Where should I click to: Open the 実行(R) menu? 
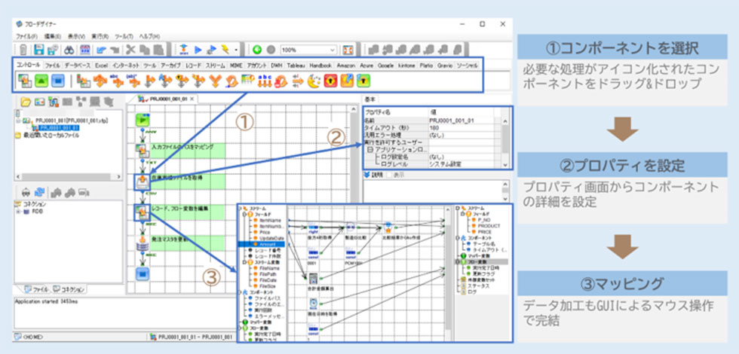[100, 36]
